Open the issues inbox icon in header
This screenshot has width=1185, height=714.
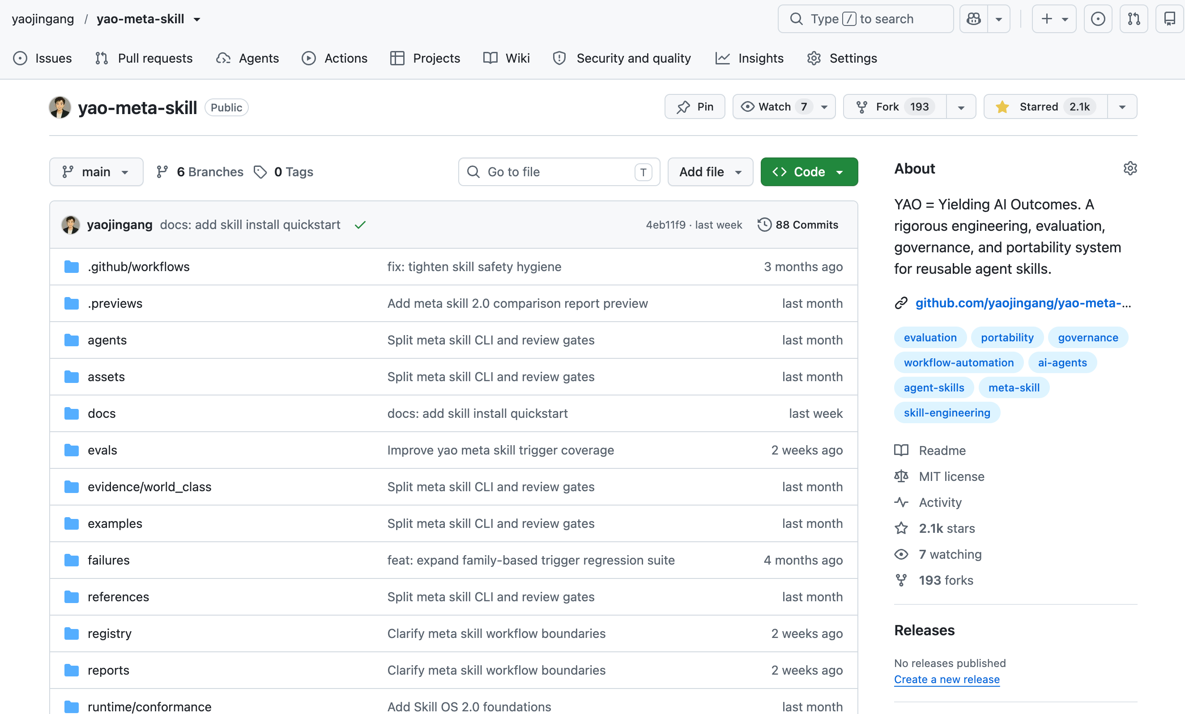tap(1097, 19)
